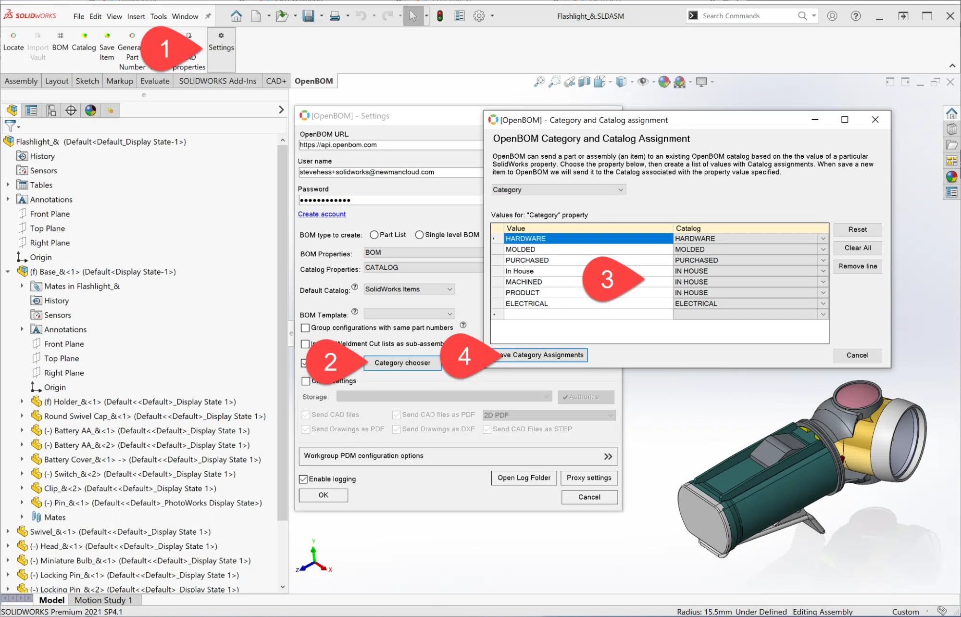Open DisplayManager color sphere tab icon

coord(90,111)
